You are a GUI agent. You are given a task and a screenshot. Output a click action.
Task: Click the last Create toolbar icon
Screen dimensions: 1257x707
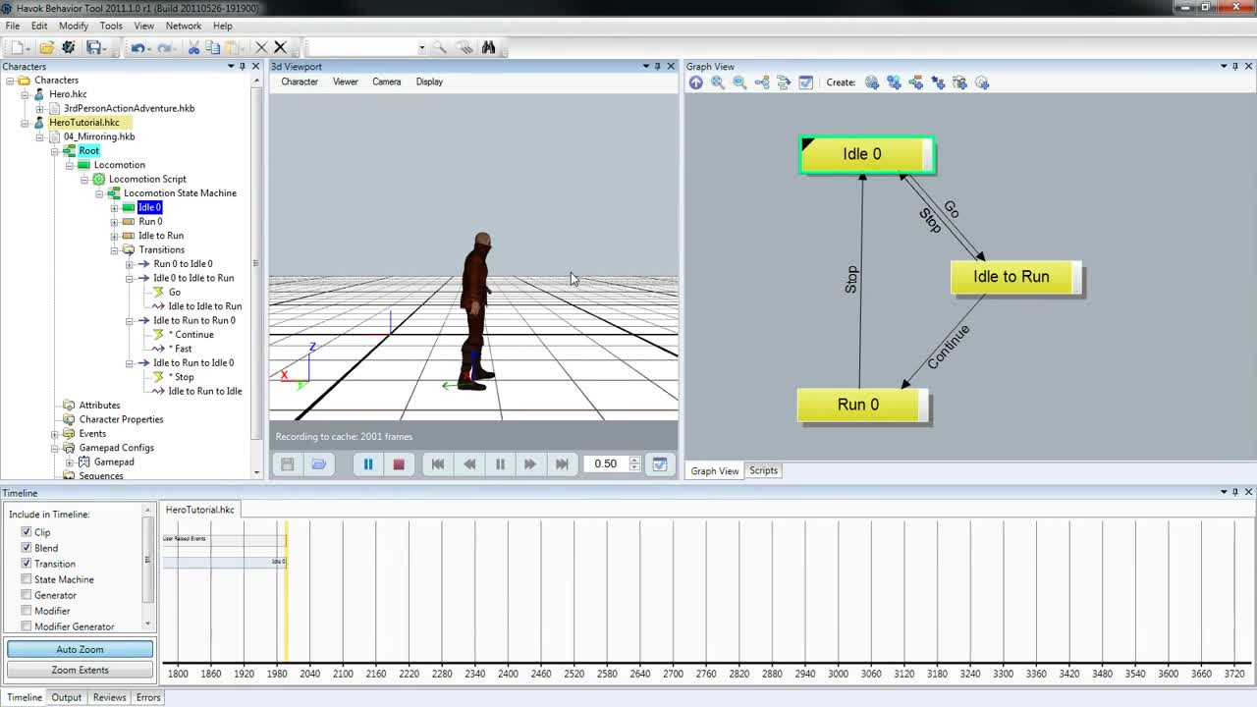tap(981, 82)
